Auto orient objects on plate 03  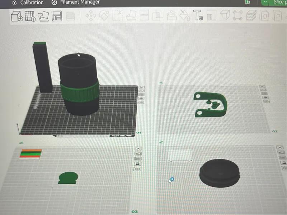pyautogui.click(x=138, y=154)
